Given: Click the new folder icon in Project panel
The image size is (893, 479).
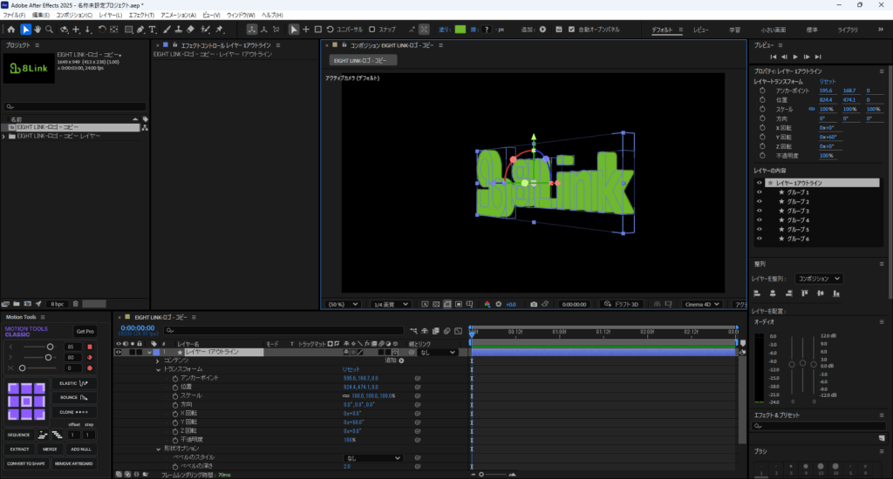Looking at the screenshot, I should click(17, 304).
